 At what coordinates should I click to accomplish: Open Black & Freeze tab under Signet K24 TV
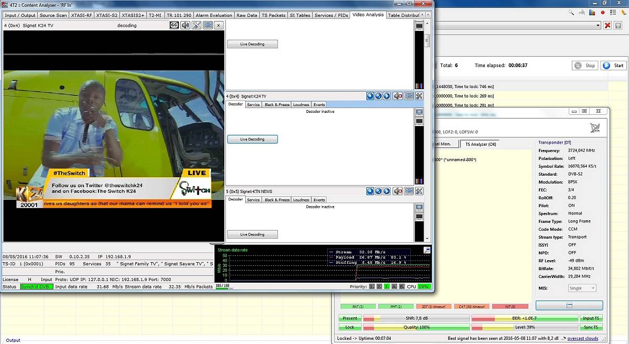pos(277,104)
